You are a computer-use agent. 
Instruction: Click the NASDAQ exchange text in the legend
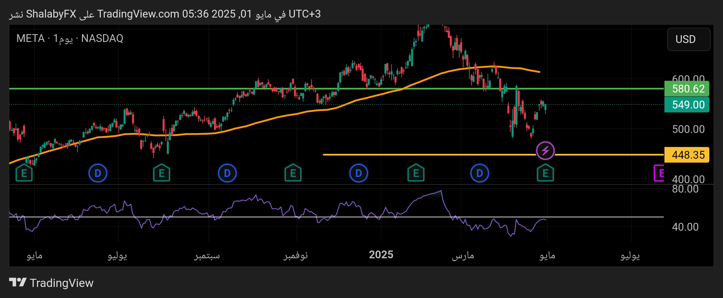point(102,38)
